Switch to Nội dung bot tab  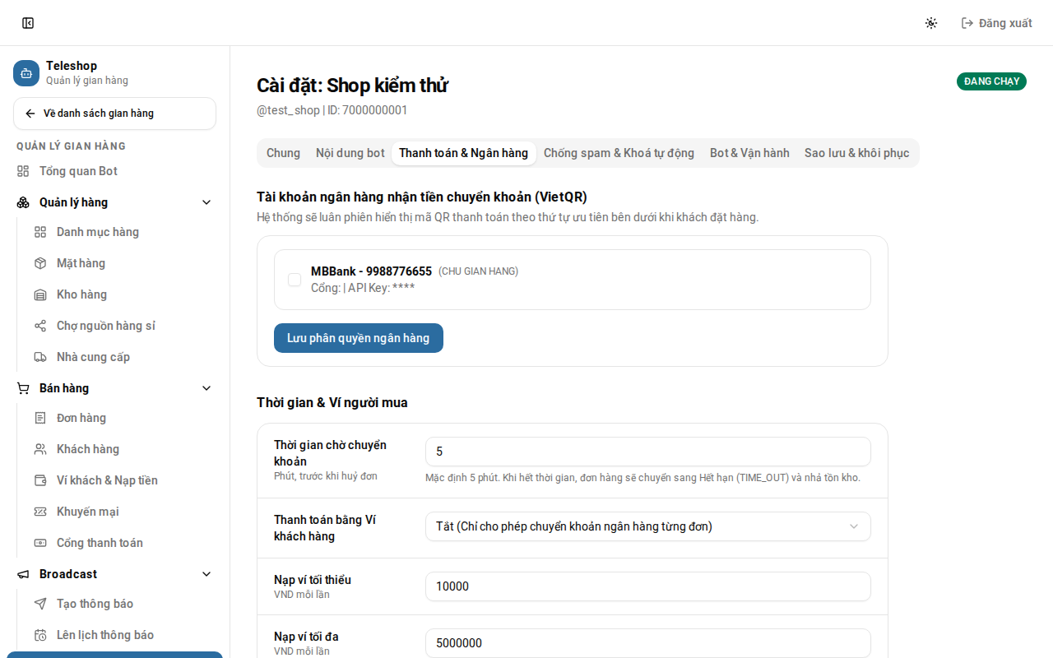[x=350, y=153]
